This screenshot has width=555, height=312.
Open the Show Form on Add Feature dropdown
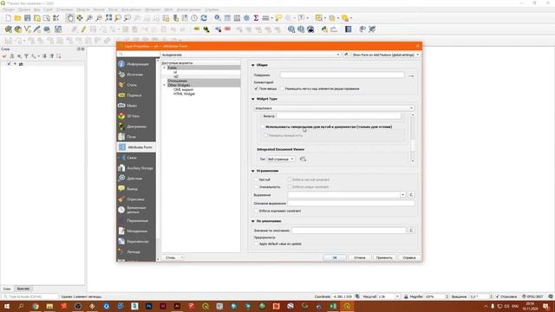(x=386, y=55)
